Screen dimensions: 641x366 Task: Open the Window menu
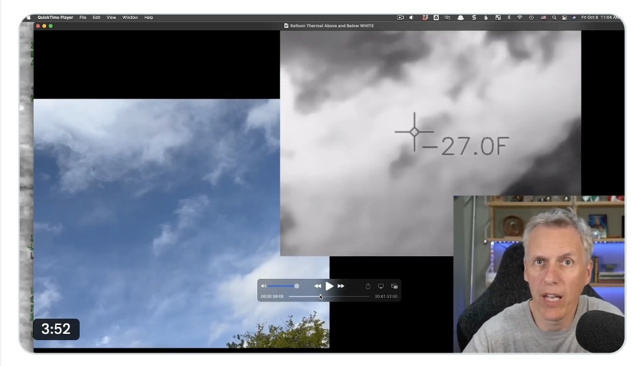[130, 18]
